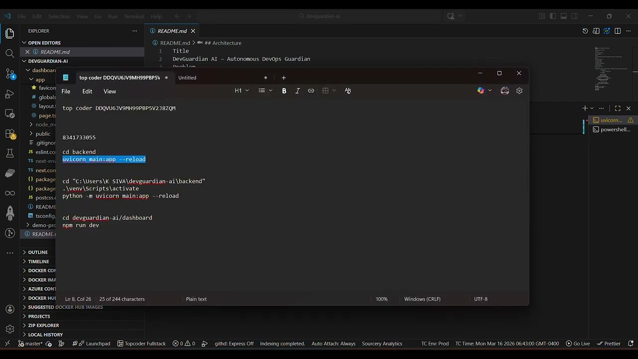
Task: Click UTF-8 encoding in Notepad status bar
Action: [480, 299]
